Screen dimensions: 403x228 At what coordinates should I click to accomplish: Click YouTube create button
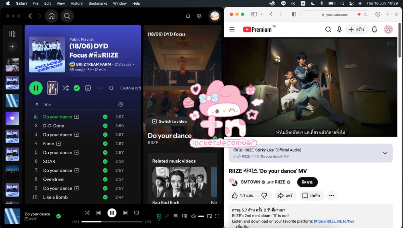tap(356, 29)
